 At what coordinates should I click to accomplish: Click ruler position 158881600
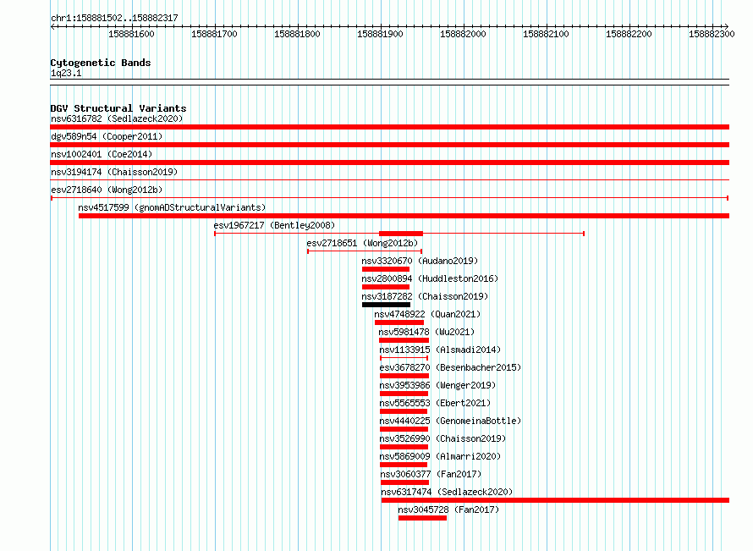(x=132, y=34)
